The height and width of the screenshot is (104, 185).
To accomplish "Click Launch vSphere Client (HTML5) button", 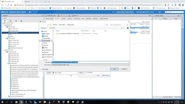I will tap(125, 12).
